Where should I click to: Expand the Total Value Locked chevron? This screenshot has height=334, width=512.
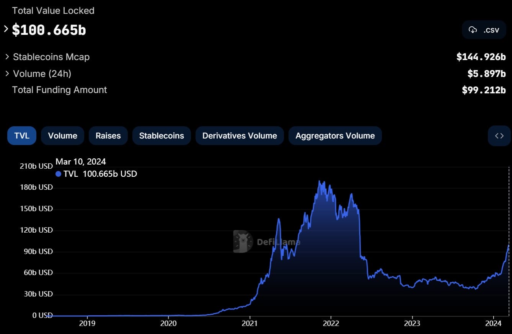pyautogui.click(x=5, y=28)
